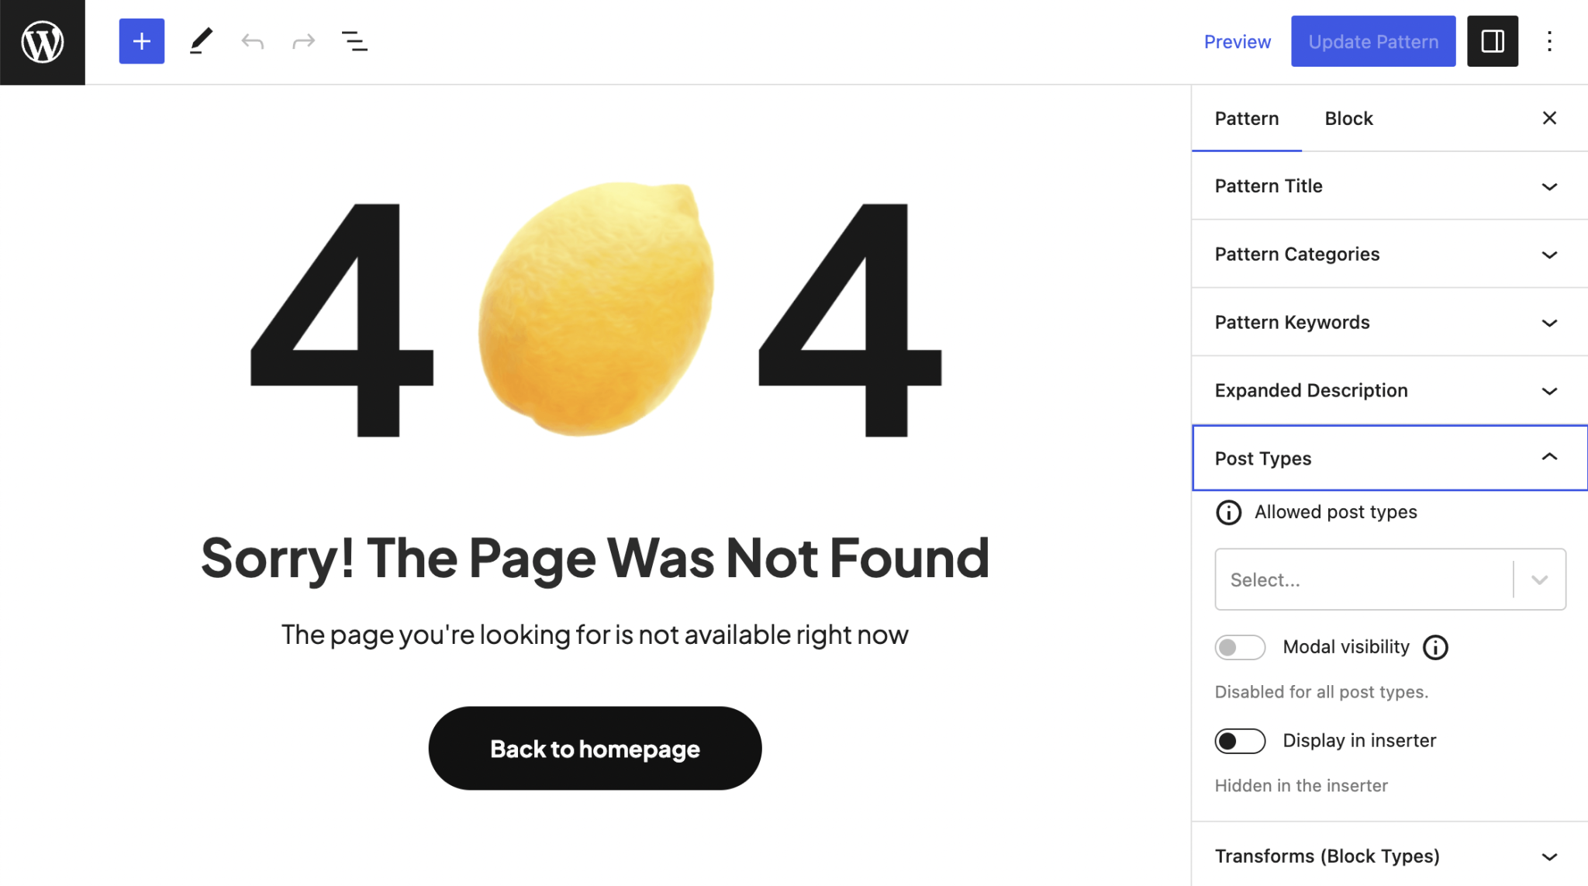1588x886 pixels.
Task: Click the WordPress logo icon
Action: pyautogui.click(x=43, y=42)
